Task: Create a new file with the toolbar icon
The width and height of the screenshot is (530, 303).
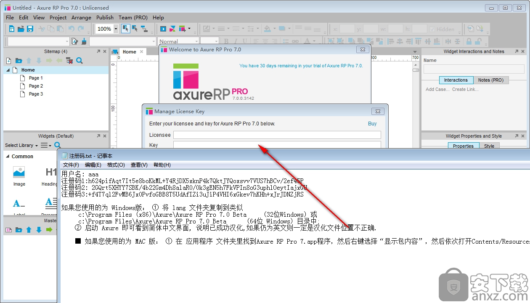Action: [x=12, y=29]
